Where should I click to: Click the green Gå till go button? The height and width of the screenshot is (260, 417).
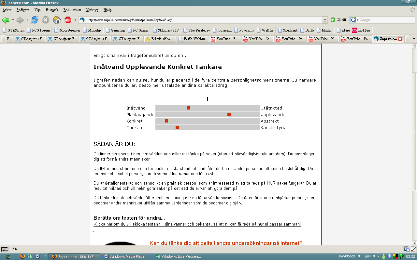click(x=338, y=20)
